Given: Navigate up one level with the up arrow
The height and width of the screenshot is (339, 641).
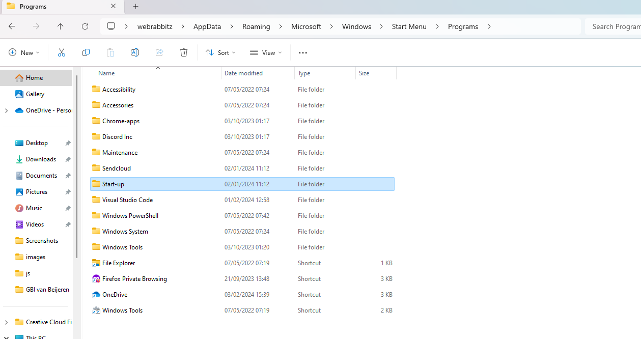Looking at the screenshot, I should click(x=60, y=26).
